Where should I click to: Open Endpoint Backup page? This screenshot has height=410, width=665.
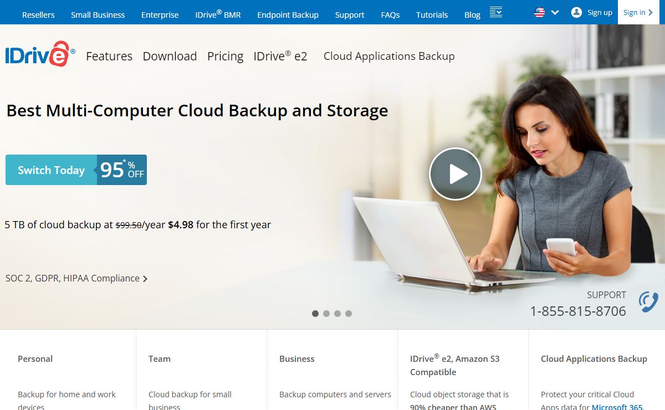pyautogui.click(x=288, y=15)
